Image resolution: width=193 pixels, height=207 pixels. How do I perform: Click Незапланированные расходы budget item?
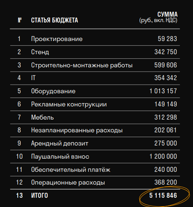[77, 130]
